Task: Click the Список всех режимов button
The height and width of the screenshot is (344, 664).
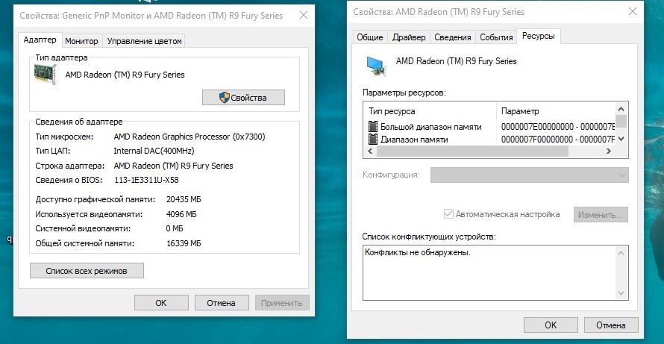Action: (x=87, y=270)
